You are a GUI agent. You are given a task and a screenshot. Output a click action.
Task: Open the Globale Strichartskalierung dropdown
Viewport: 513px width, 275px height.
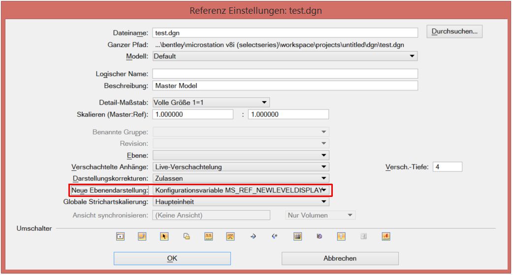click(x=241, y=202)
